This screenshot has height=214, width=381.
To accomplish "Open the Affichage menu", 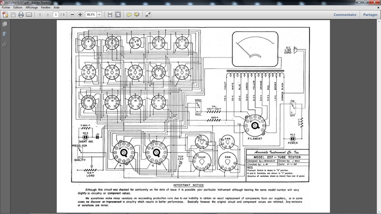I will coord(31,8).
